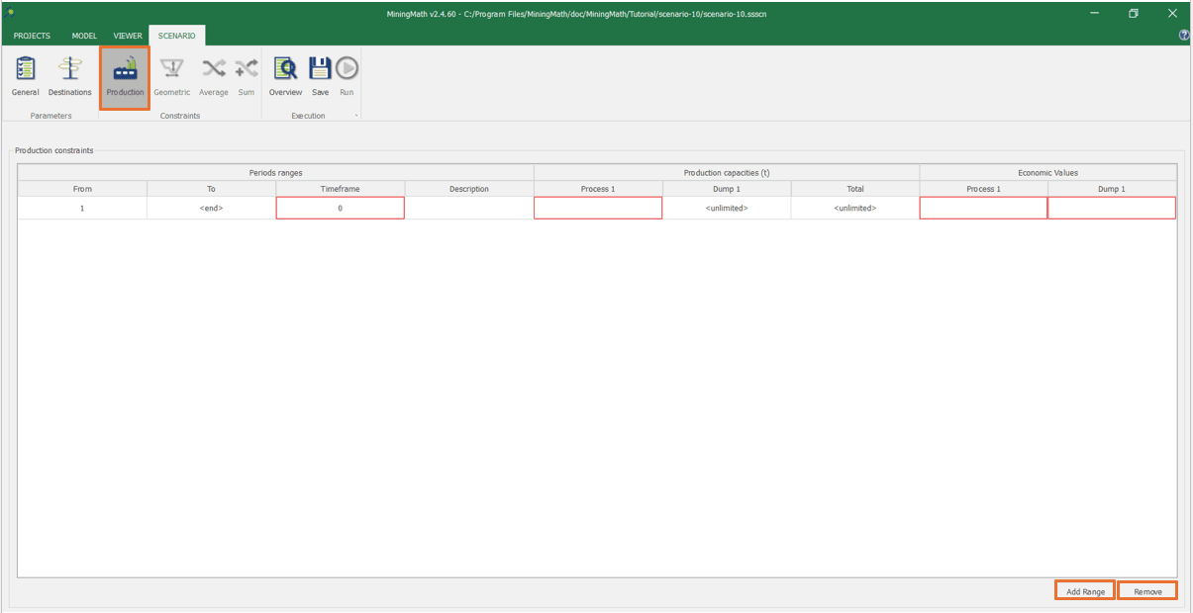Screen dimensions: 1193x613
Task: Open the Sum constraints icon
Action: (x=246, y=76)
